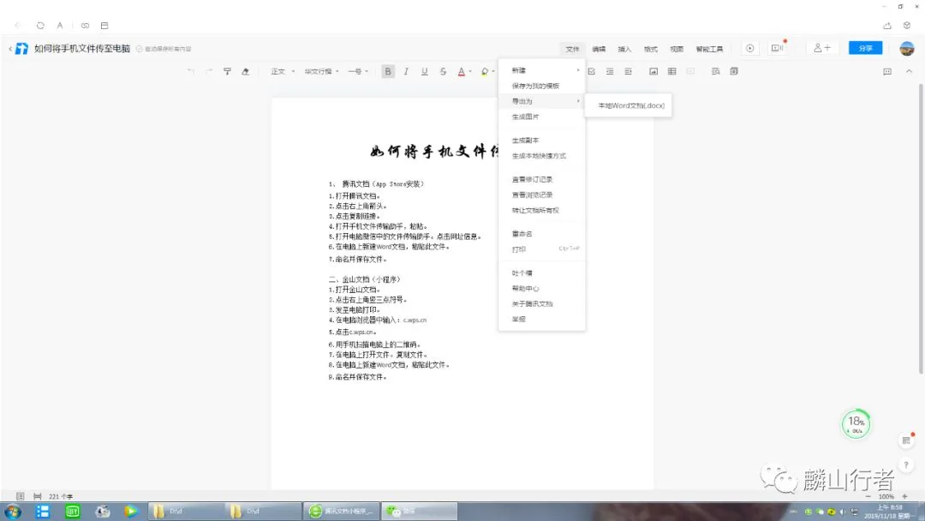Toggle italic formatting
Image resolution: width=925 pixels, height=521 pixels.
[406, 71]
